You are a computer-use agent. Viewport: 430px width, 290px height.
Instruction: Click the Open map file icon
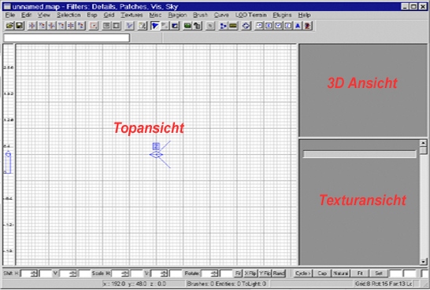[9, 26]
